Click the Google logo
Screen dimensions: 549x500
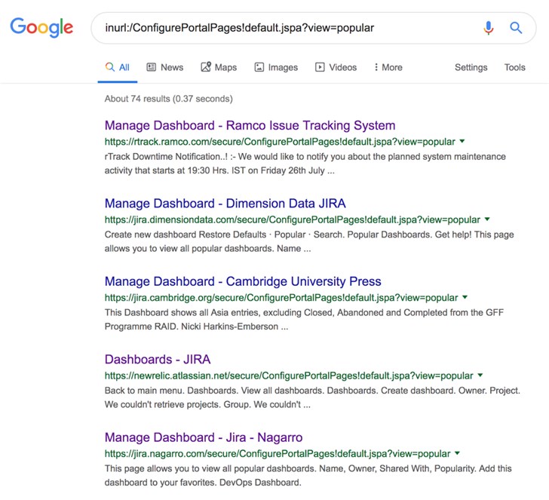(x=41, y=28)
